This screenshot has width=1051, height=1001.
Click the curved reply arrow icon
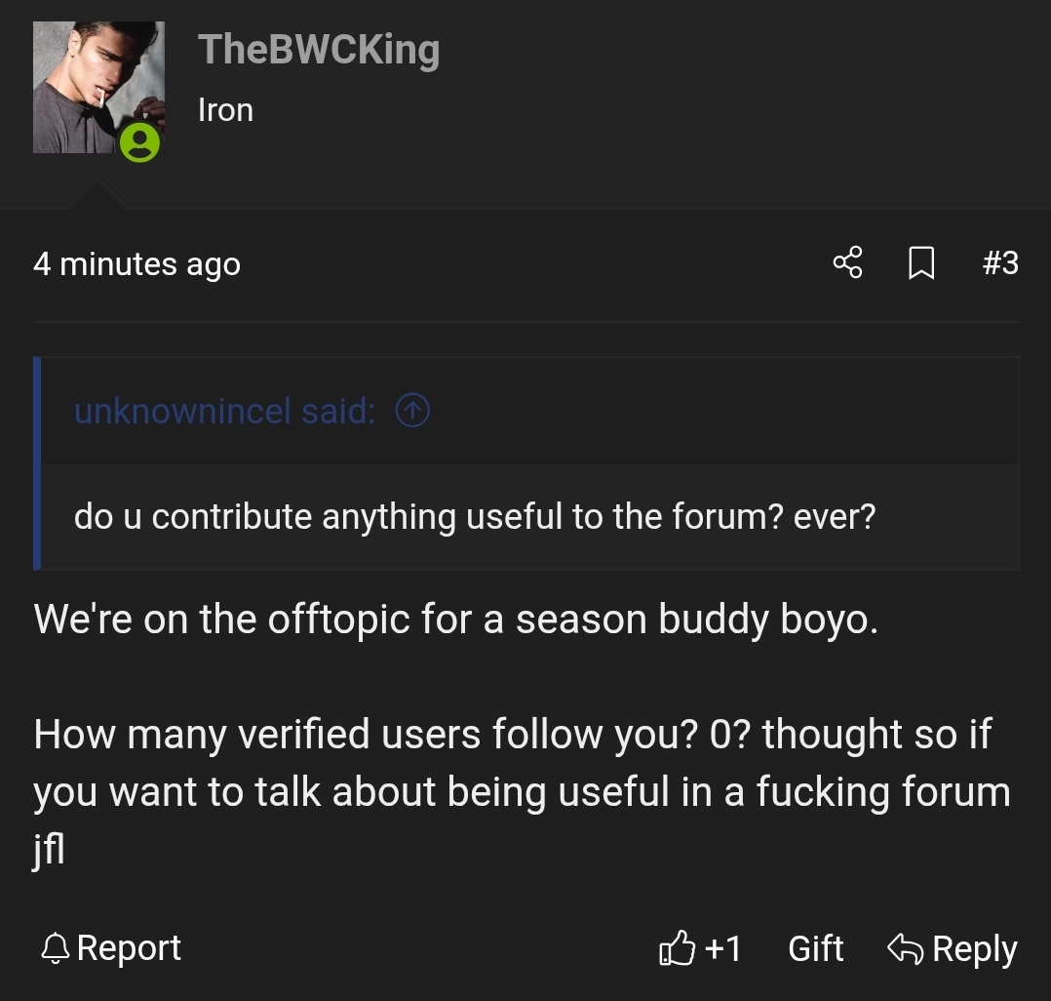[x=905, y=948]
